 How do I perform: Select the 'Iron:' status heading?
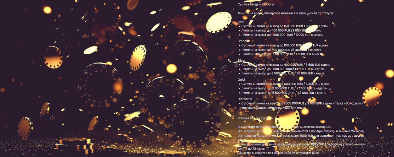click(x=241, y=22)
